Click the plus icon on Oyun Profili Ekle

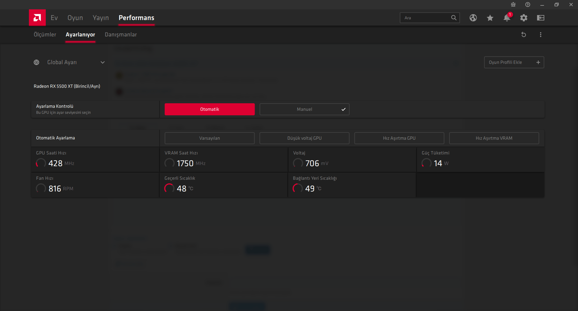[538, 62]
